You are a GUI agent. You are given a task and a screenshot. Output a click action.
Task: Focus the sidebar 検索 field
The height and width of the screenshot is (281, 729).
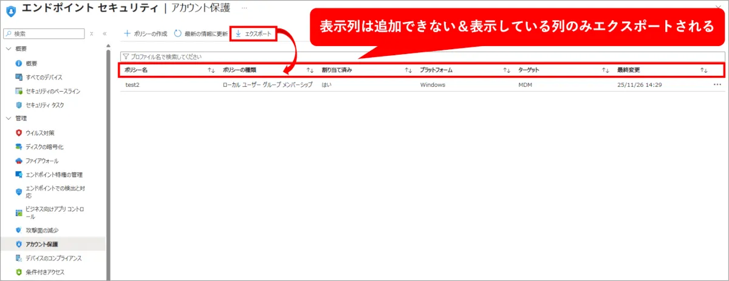44,34
